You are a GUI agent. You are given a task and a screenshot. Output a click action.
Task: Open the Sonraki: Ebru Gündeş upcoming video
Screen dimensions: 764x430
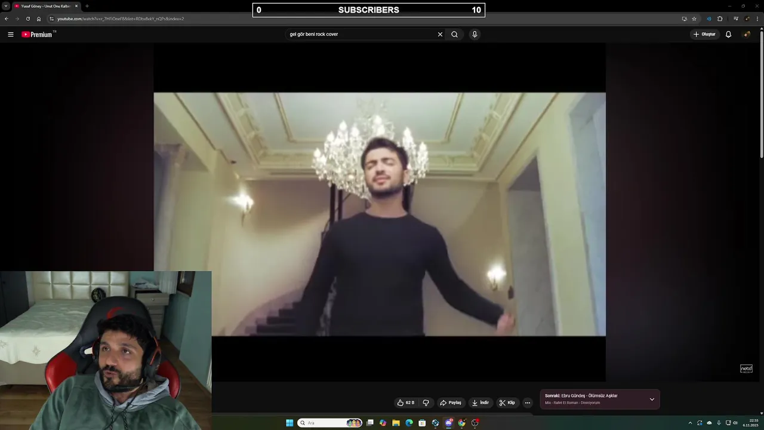pyautogui.click(x=581, y=395)
